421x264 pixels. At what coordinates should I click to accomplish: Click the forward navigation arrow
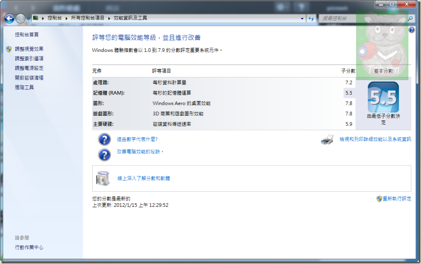[20, 18]
